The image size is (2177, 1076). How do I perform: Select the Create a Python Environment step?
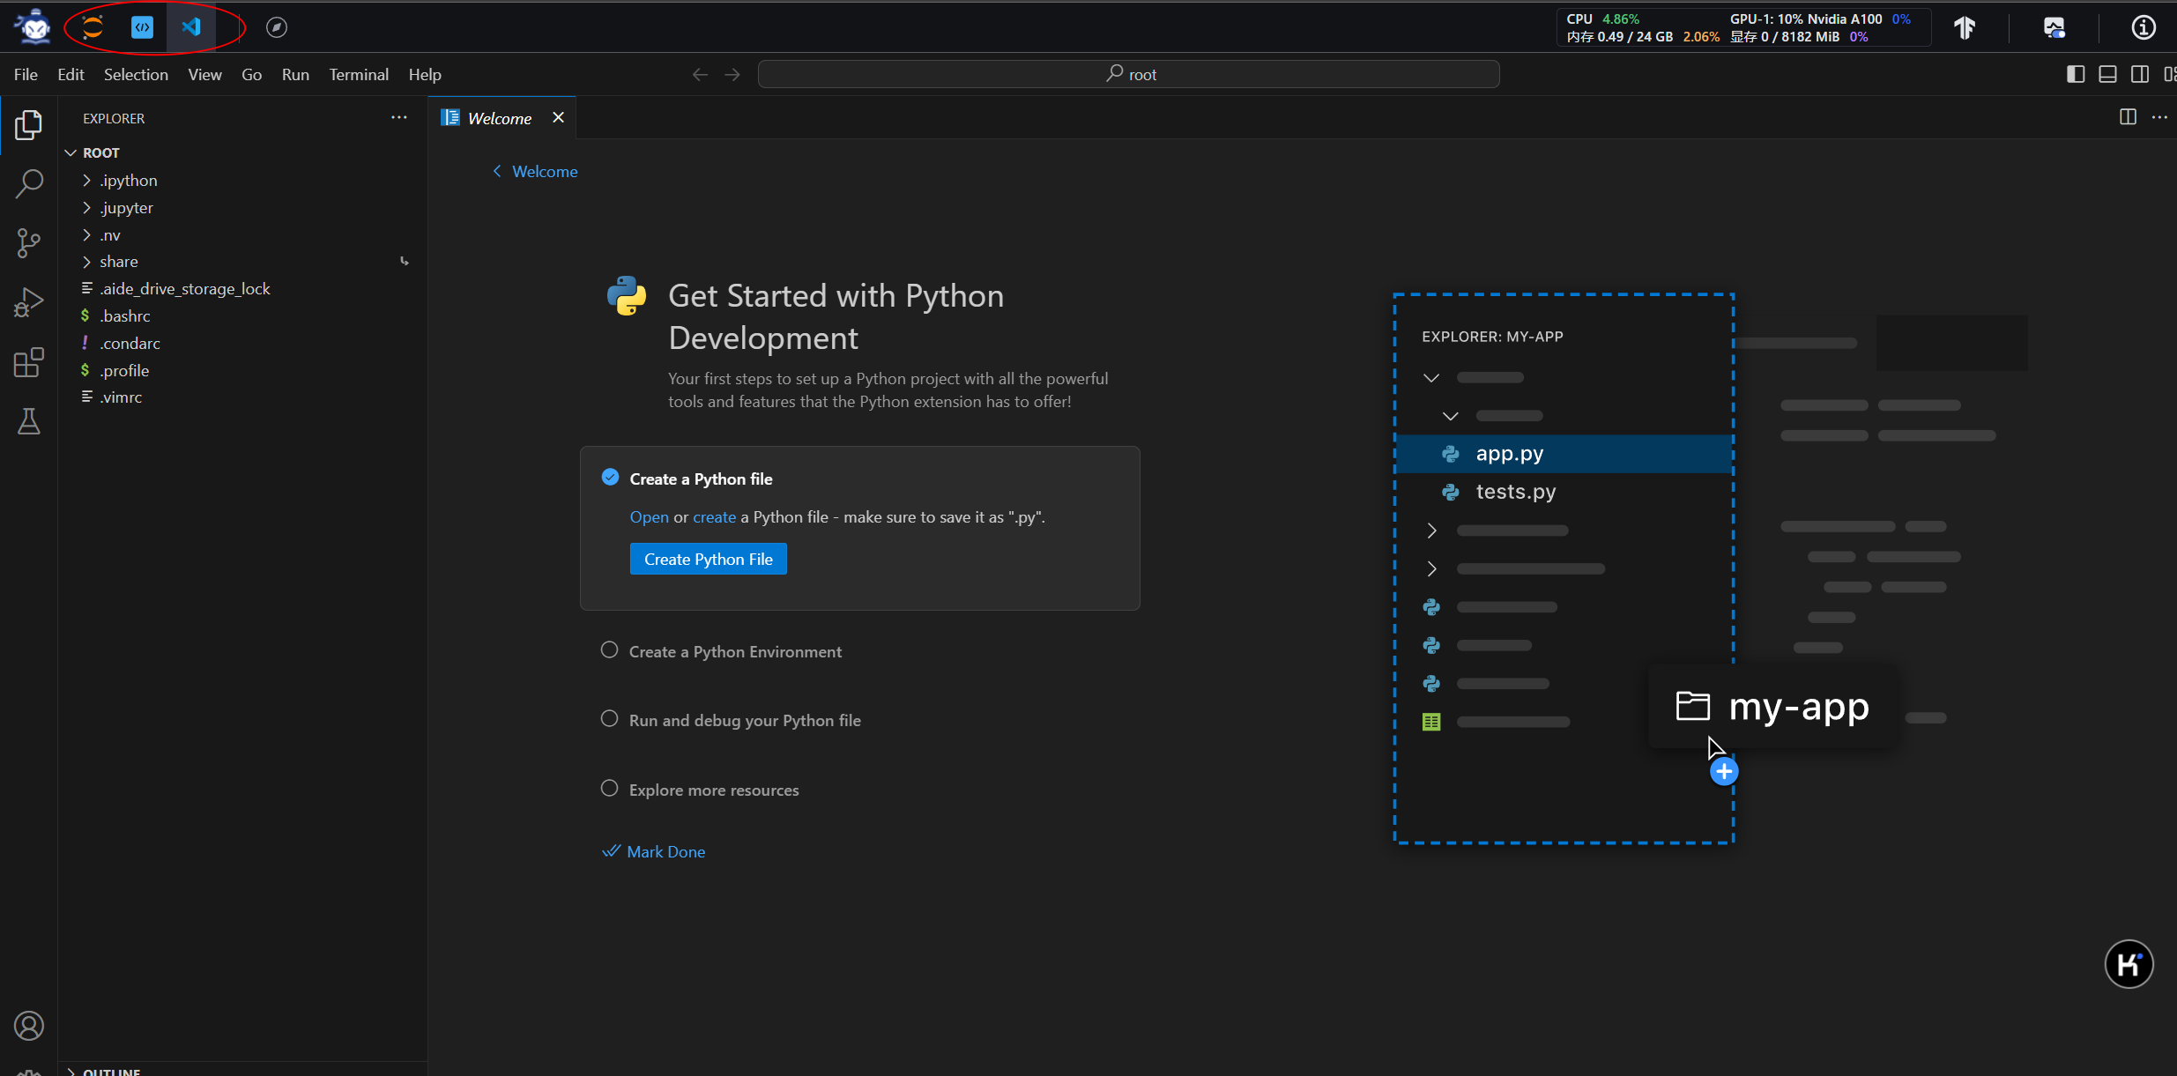click(x=735, y=651)
